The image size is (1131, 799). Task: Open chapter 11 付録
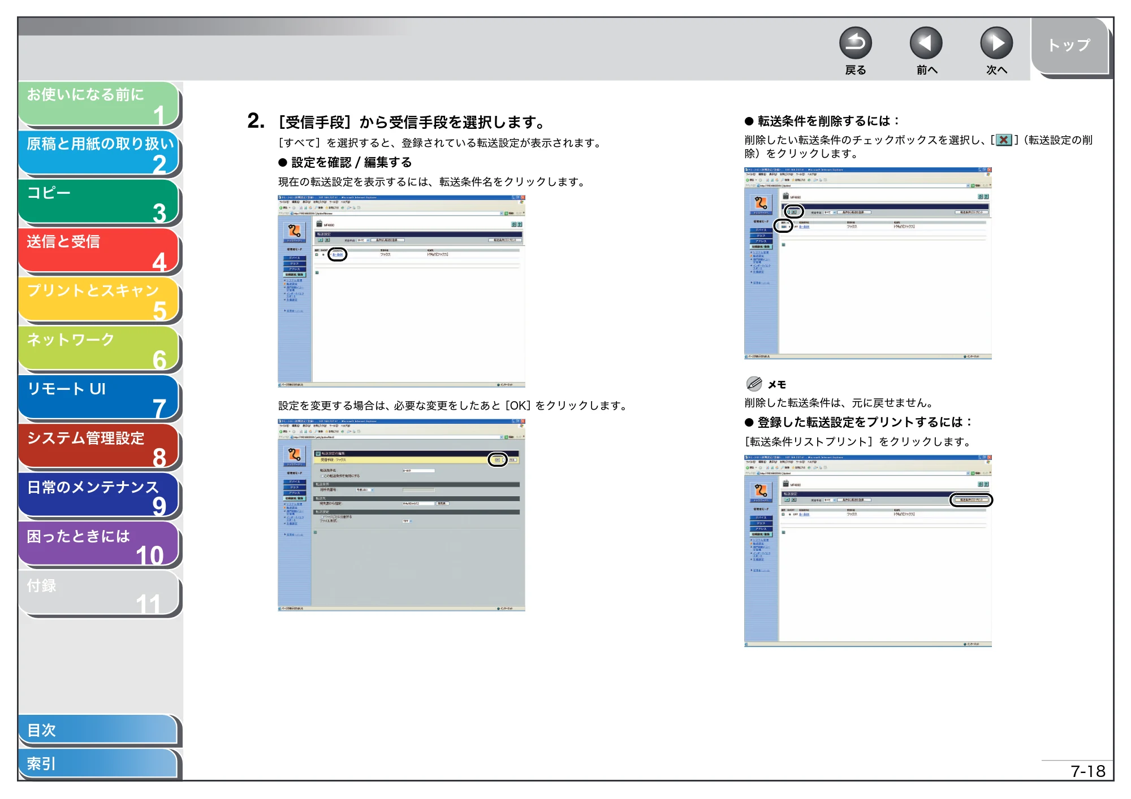[x=99, y=594]
